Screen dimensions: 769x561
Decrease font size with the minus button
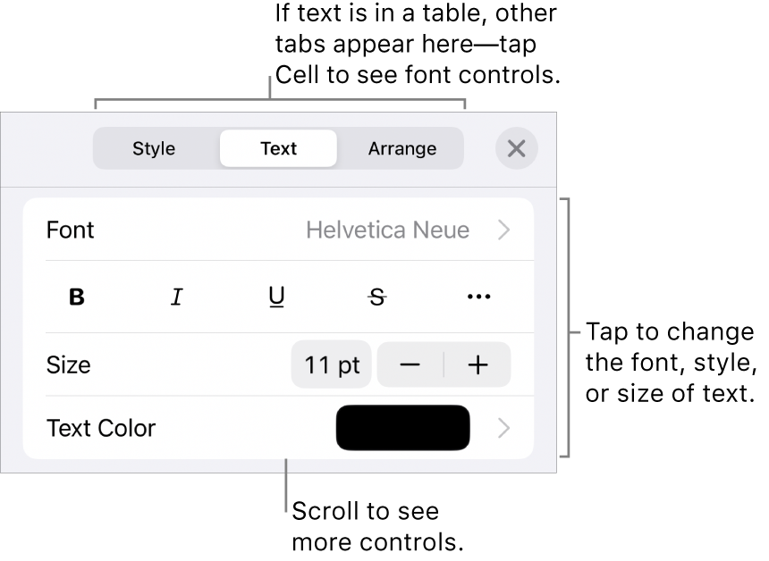click(x=410, y=364)
